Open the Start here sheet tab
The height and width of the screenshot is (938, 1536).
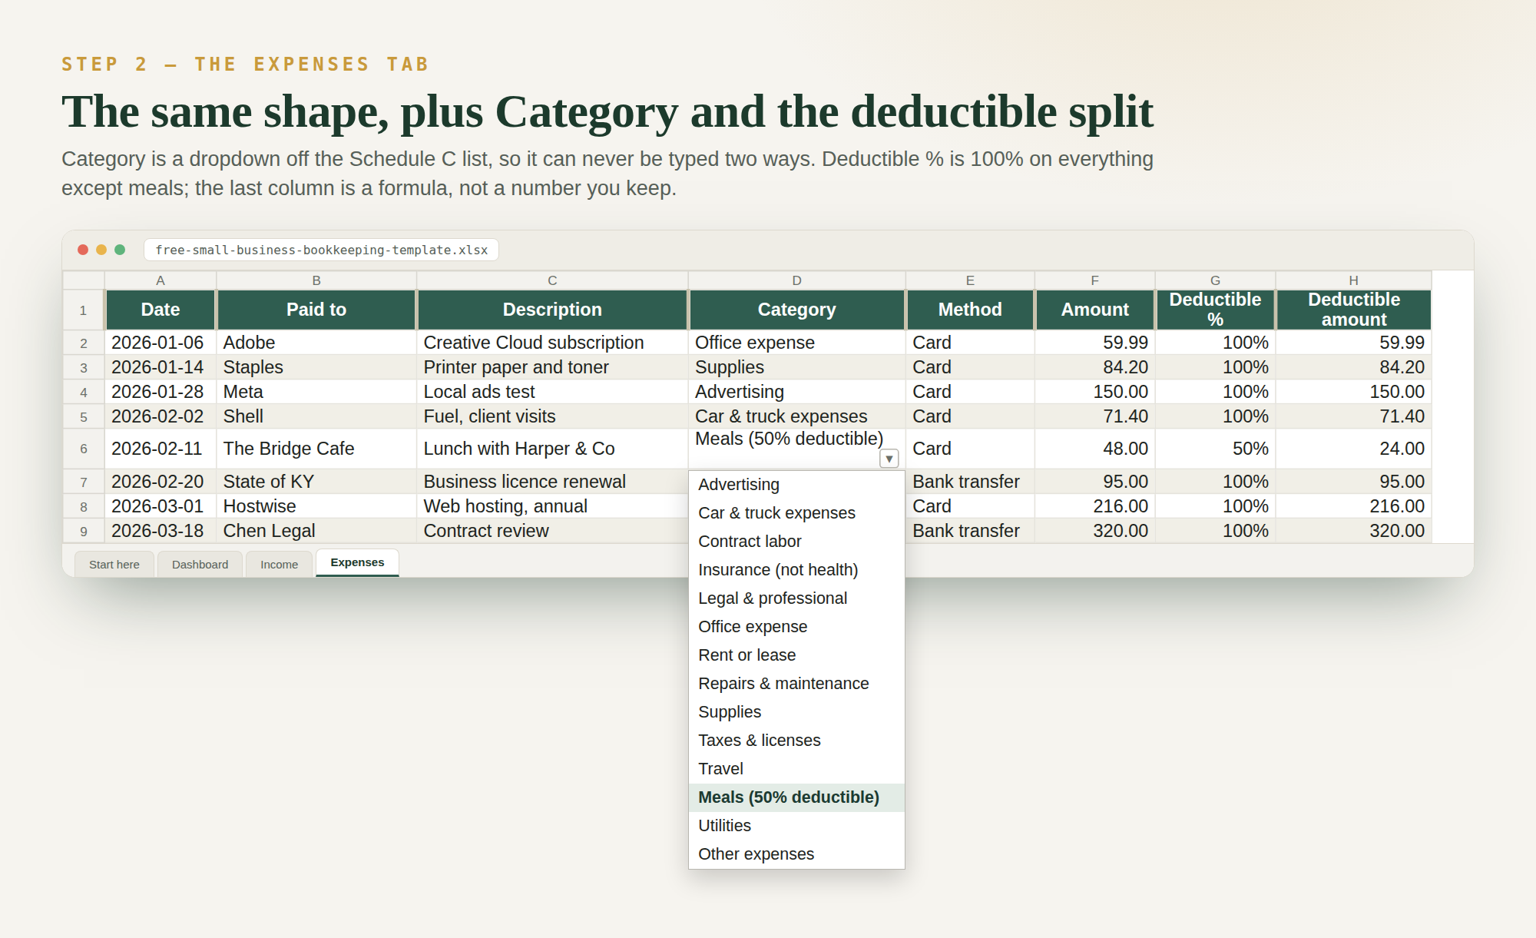(x=114, y=564)
